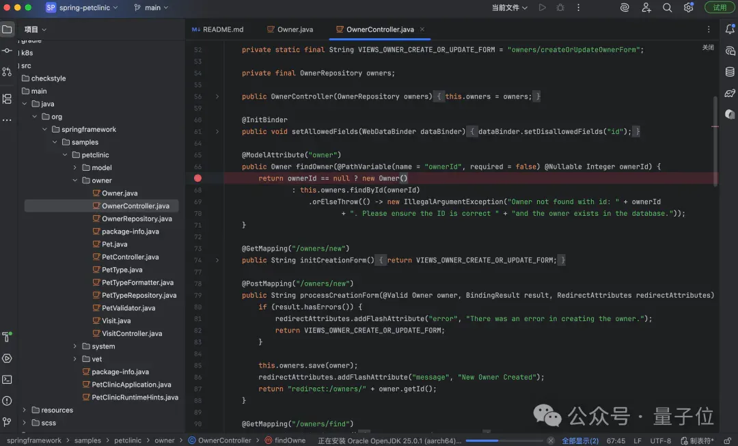Open the Structure tool window icon
This screenshot has width=738, height=446.
point(7,99)
